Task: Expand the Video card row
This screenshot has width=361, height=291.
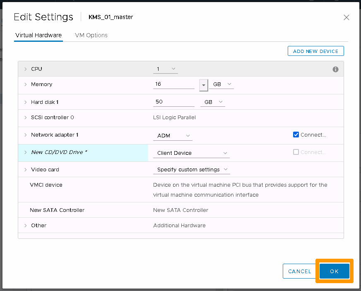Action: pos(25,170)
